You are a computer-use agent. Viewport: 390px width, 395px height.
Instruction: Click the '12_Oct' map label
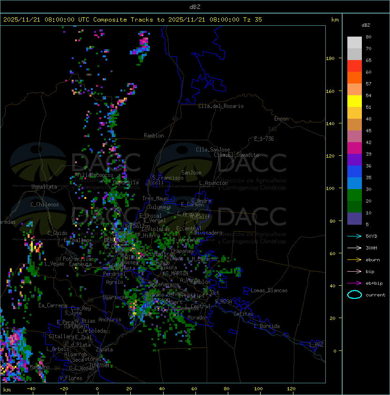(x=211, y=293)
